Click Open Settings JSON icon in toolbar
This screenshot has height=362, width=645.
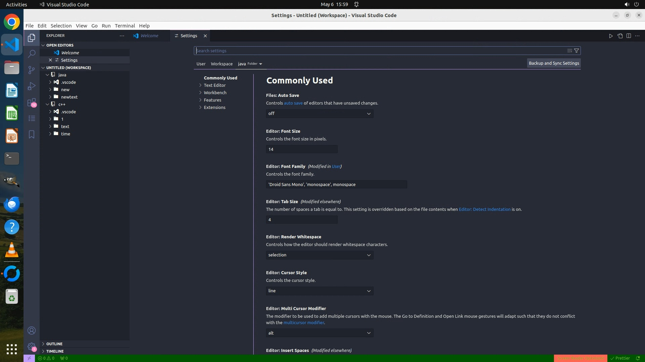[x=620, y=36]
